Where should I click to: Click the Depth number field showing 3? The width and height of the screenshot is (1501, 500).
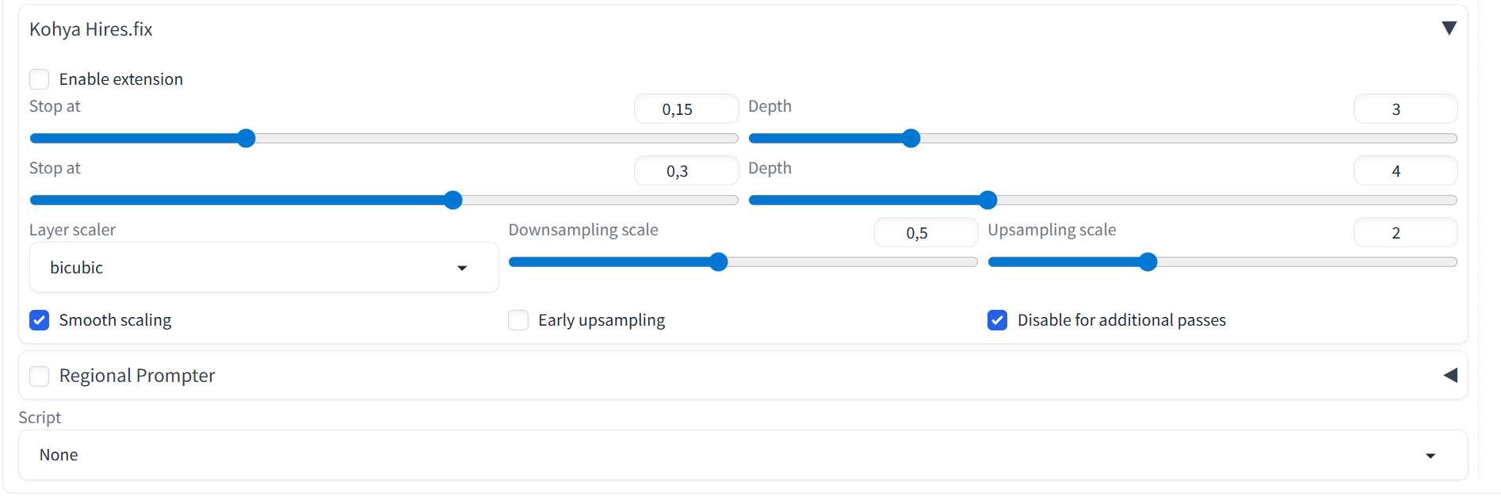(1404, 109)
